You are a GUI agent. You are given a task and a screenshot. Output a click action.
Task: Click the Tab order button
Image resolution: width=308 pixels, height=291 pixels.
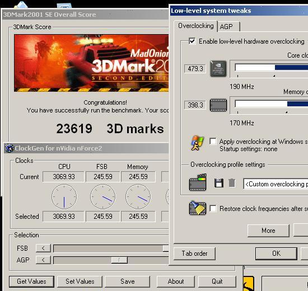pyautogui.click(x=194, y=254)
